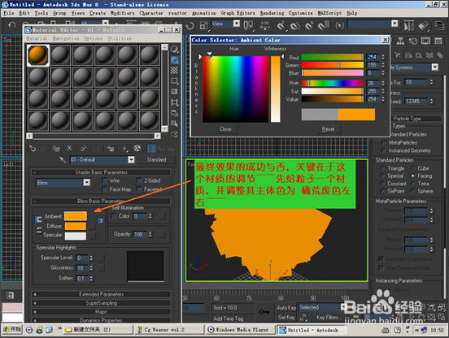The height and width of the screenshot is (338, 449).
Task: Open the Modifiers menu
Action: (x=122, y=13)
